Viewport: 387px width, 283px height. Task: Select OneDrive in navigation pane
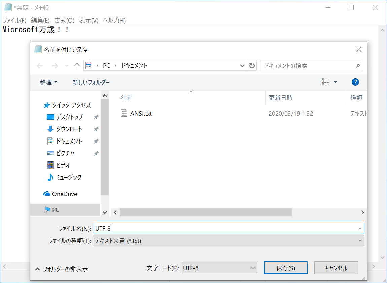(60, 194)
